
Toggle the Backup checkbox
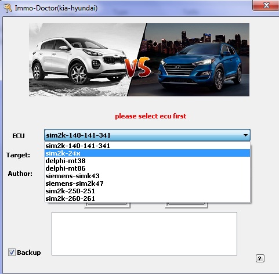coord(12,253)
